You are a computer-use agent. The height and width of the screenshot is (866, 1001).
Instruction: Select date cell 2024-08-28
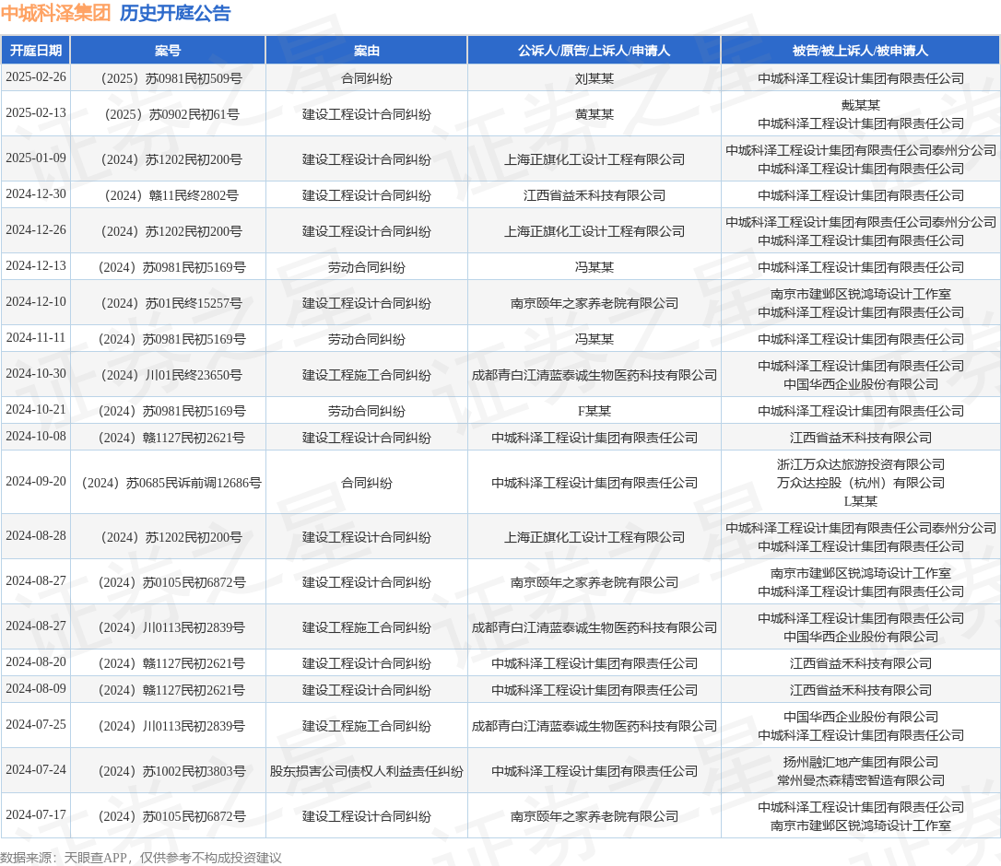point(36,535)
